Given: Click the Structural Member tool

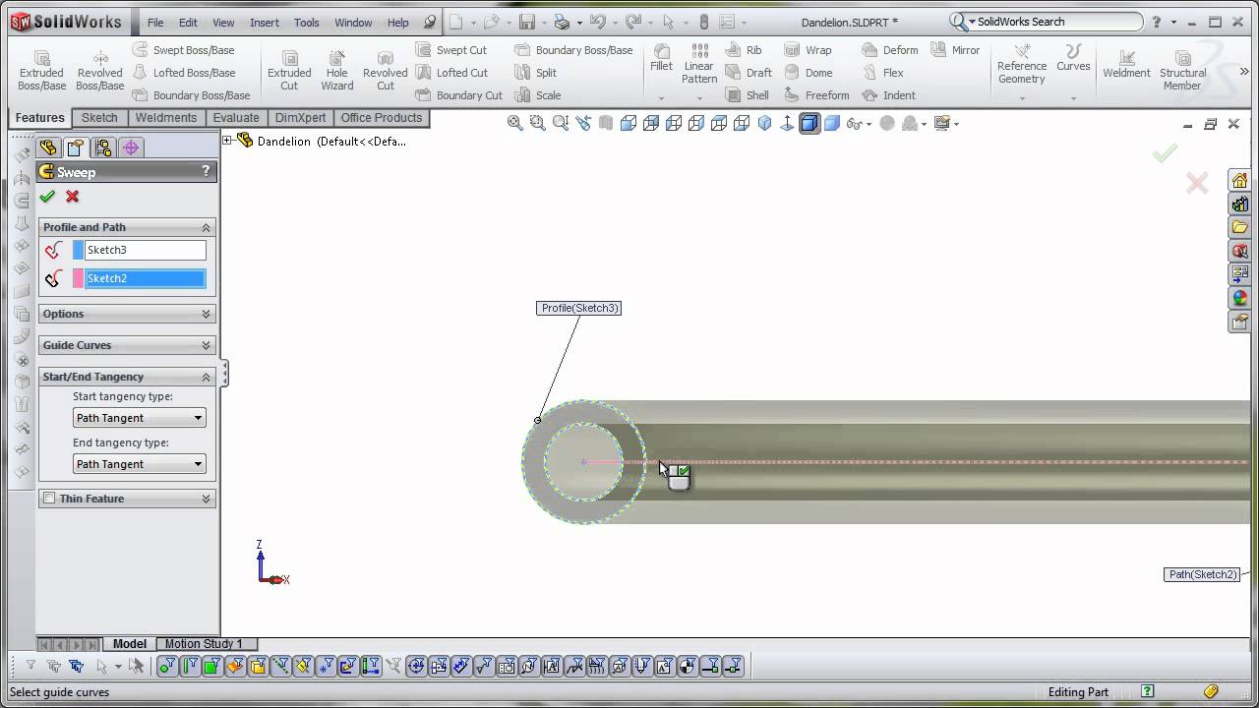Looking at the screenshot, I should (1182, 71).
